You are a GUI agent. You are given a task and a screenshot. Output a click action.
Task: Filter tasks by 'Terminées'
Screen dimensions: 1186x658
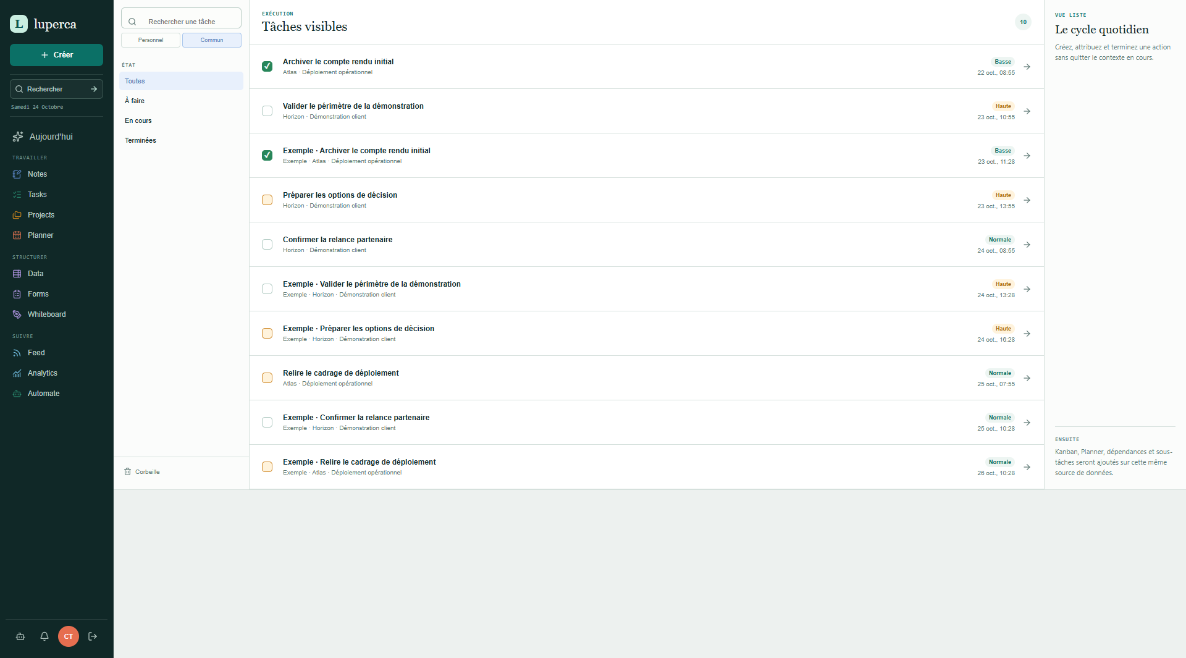(181, 140)
